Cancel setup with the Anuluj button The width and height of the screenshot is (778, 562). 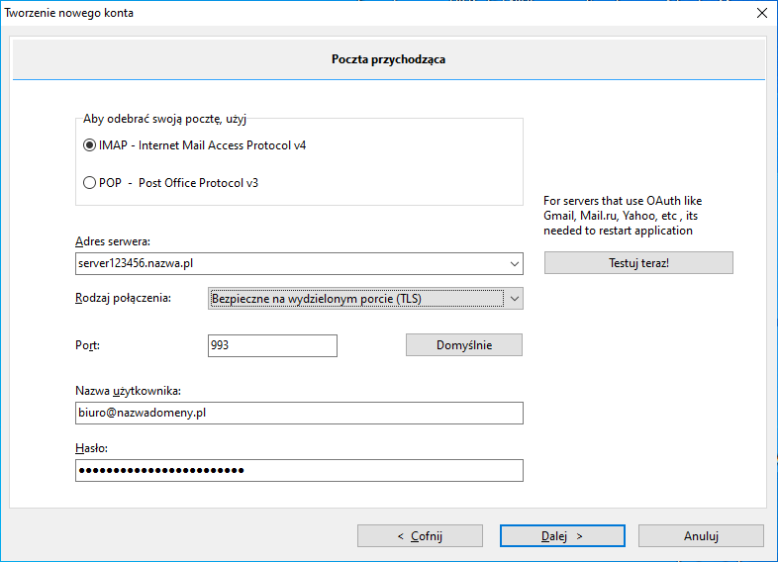coord(701,536)
